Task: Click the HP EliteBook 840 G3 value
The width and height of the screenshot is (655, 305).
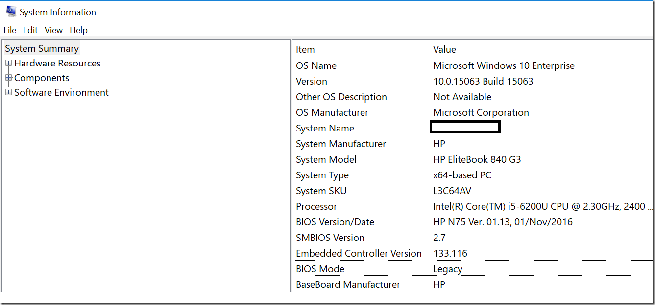Action: point(477,160)
